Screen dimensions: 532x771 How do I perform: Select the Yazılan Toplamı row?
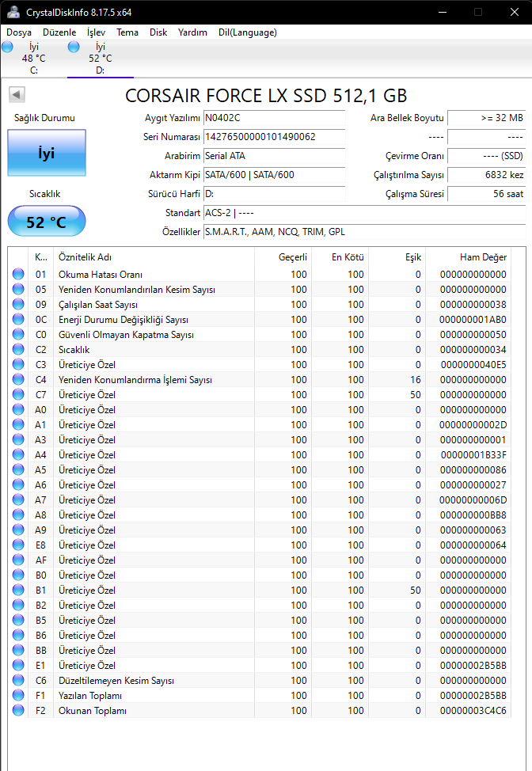260,695
